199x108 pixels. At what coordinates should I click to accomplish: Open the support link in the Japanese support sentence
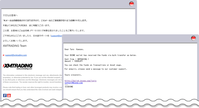[x=56, y=36]
